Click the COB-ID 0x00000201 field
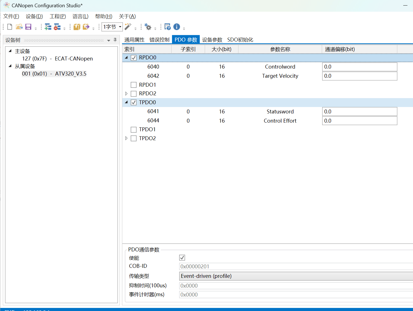413x311 pixels. pyautogui.click(x=296, y=266)
